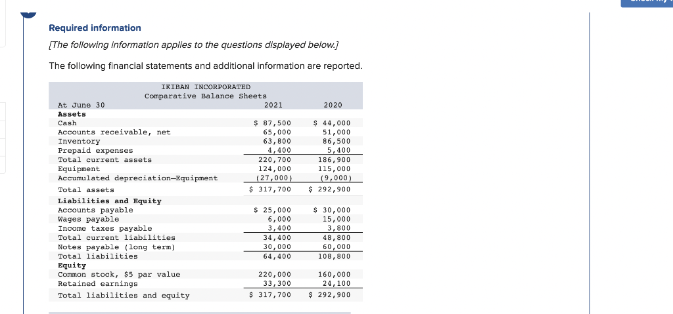Viewport: 673px width, 314px height.
Task: Select retained earnings 2021 value 33,300
Action: coord(277,284)
